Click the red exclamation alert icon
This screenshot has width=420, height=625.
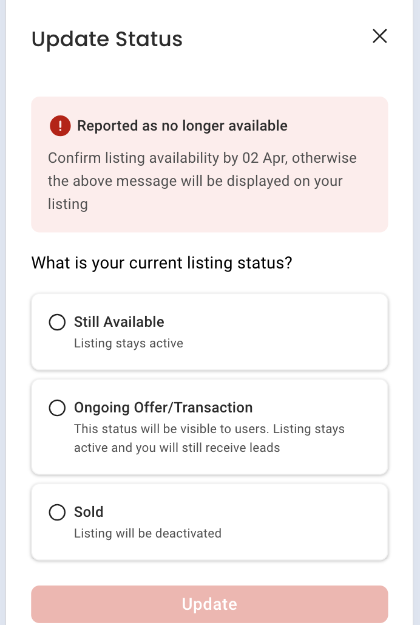point(60,126)
